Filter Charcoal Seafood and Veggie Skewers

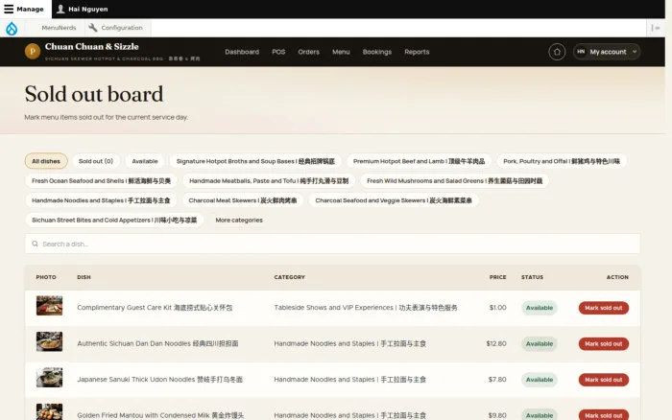coord(394,200)
